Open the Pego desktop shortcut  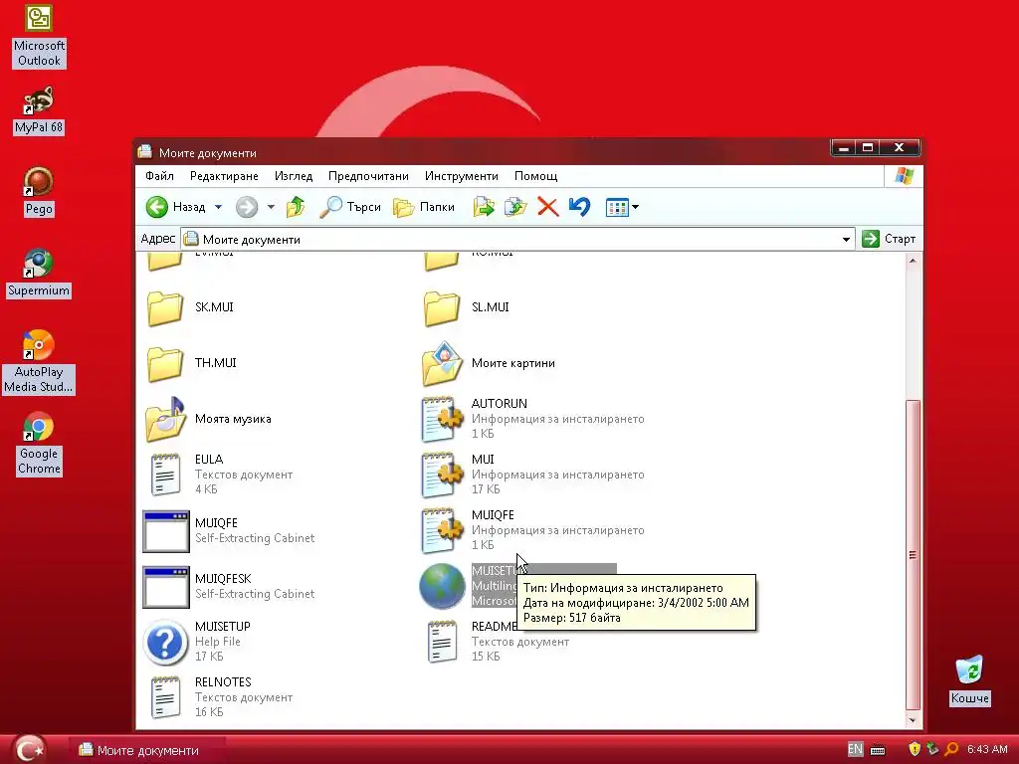[39, 192]
